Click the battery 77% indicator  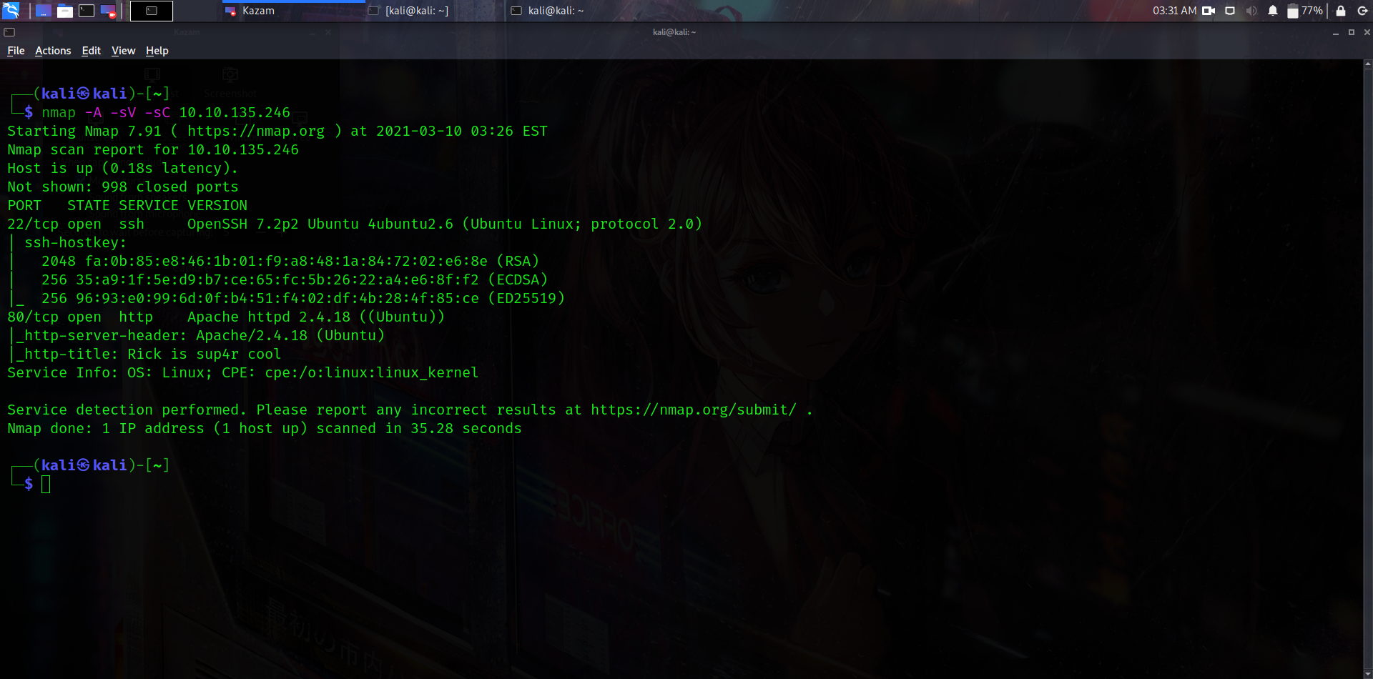pyautogui.click(x=1305, y=11)
